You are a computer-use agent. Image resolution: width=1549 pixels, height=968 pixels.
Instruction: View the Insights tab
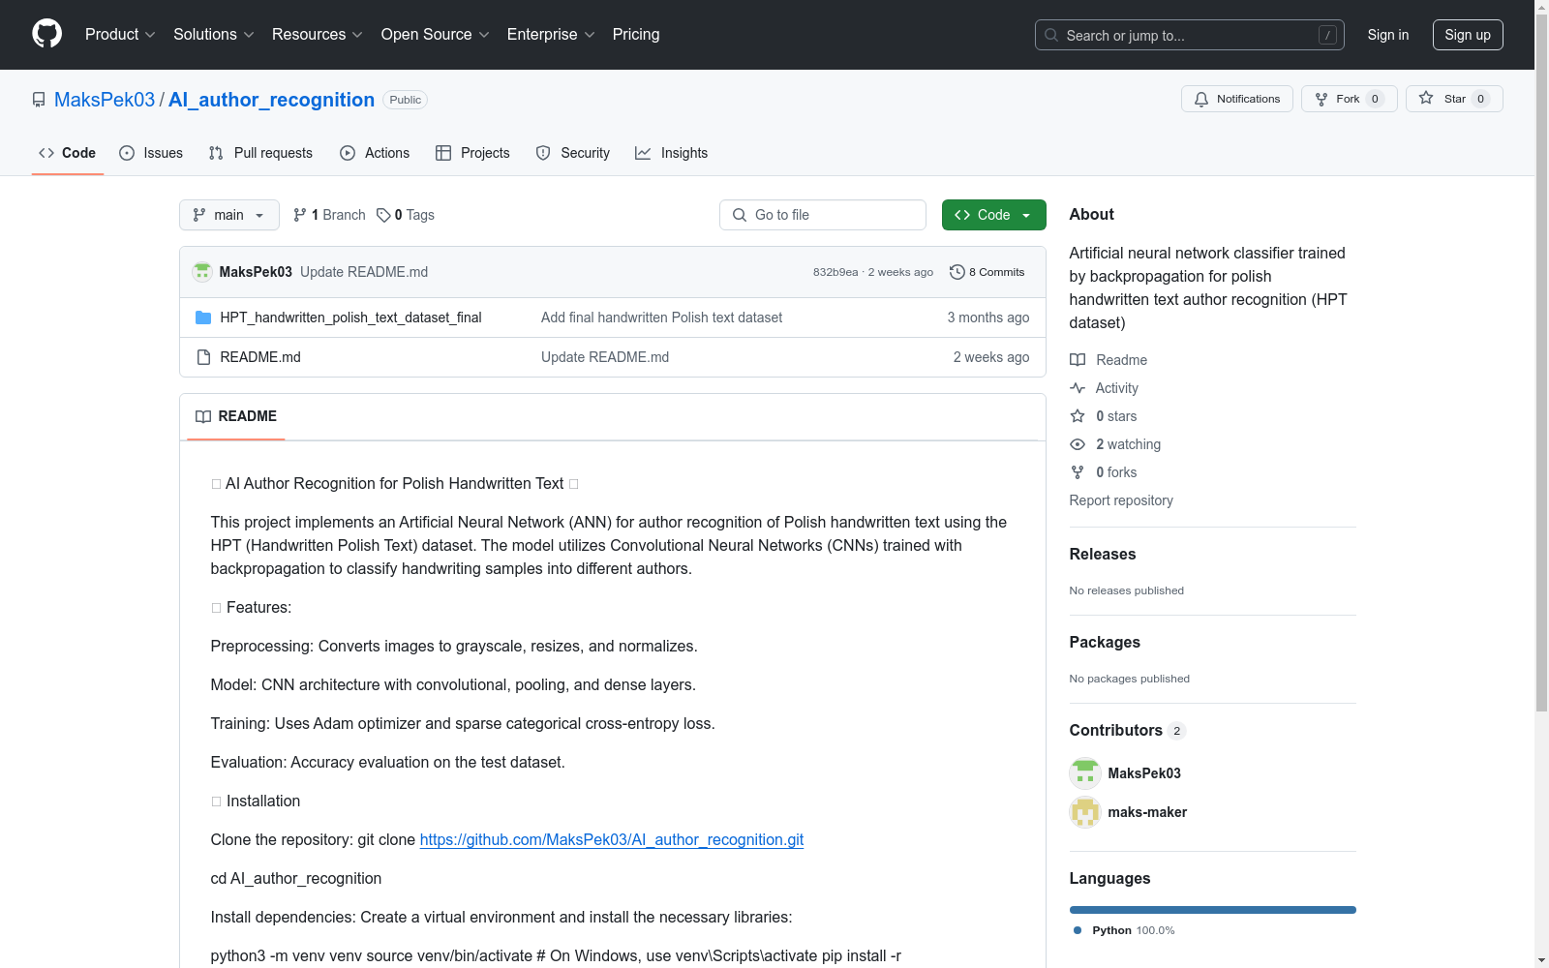[672, 153]
